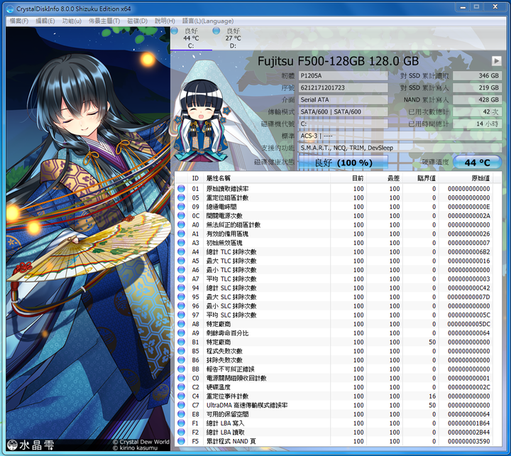The image size is (511, 456).
Task: Click the status icon for attribute 09
Action: (x=181, y=207)
